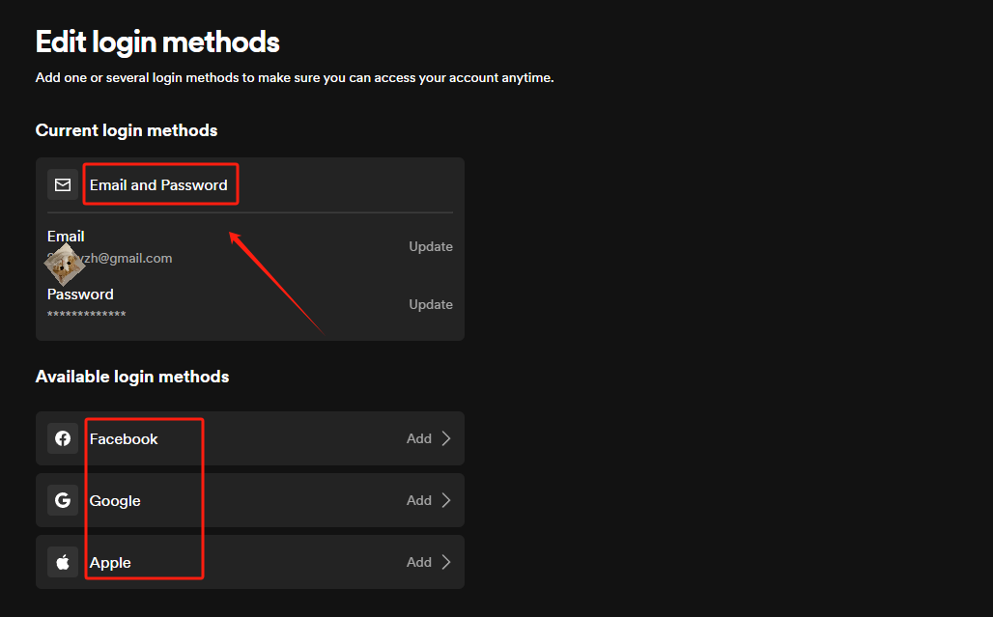Open the chevron arrow in the Apple row
Image resolution: width=993 pixels, height=617 pixels.
pyautogui.click(x=445, y=562)
